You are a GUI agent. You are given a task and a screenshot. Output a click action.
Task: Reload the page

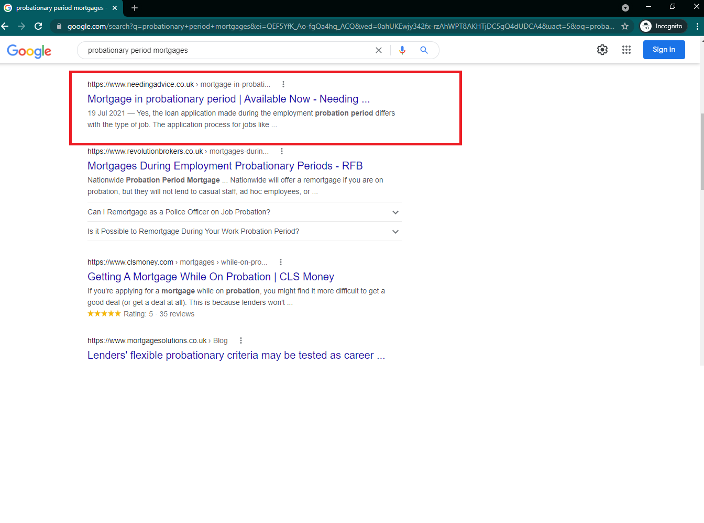pos(38,26)
